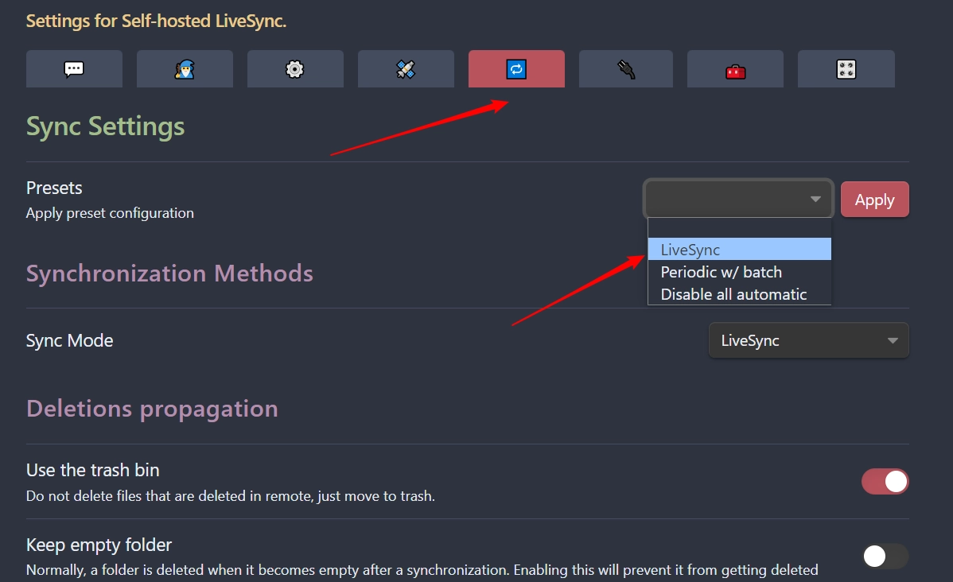Open the satellite remote configuration tab
This screenshot has width=953, height=582.
[406, 68]
